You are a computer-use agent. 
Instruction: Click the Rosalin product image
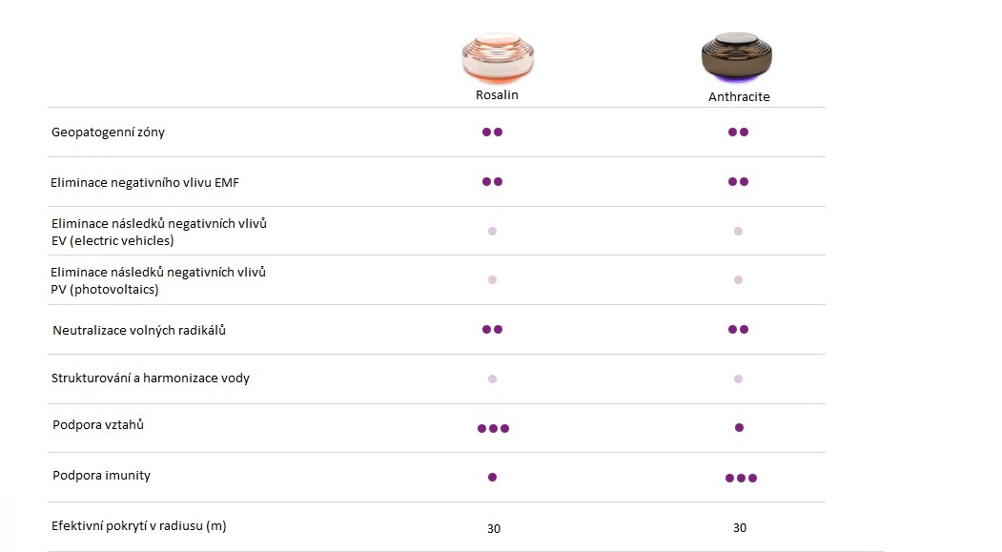point(498,58)
